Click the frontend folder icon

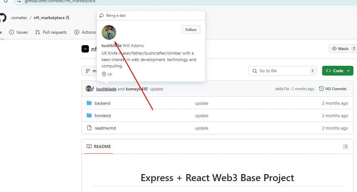pyautogui.click(x=89, y=116)
